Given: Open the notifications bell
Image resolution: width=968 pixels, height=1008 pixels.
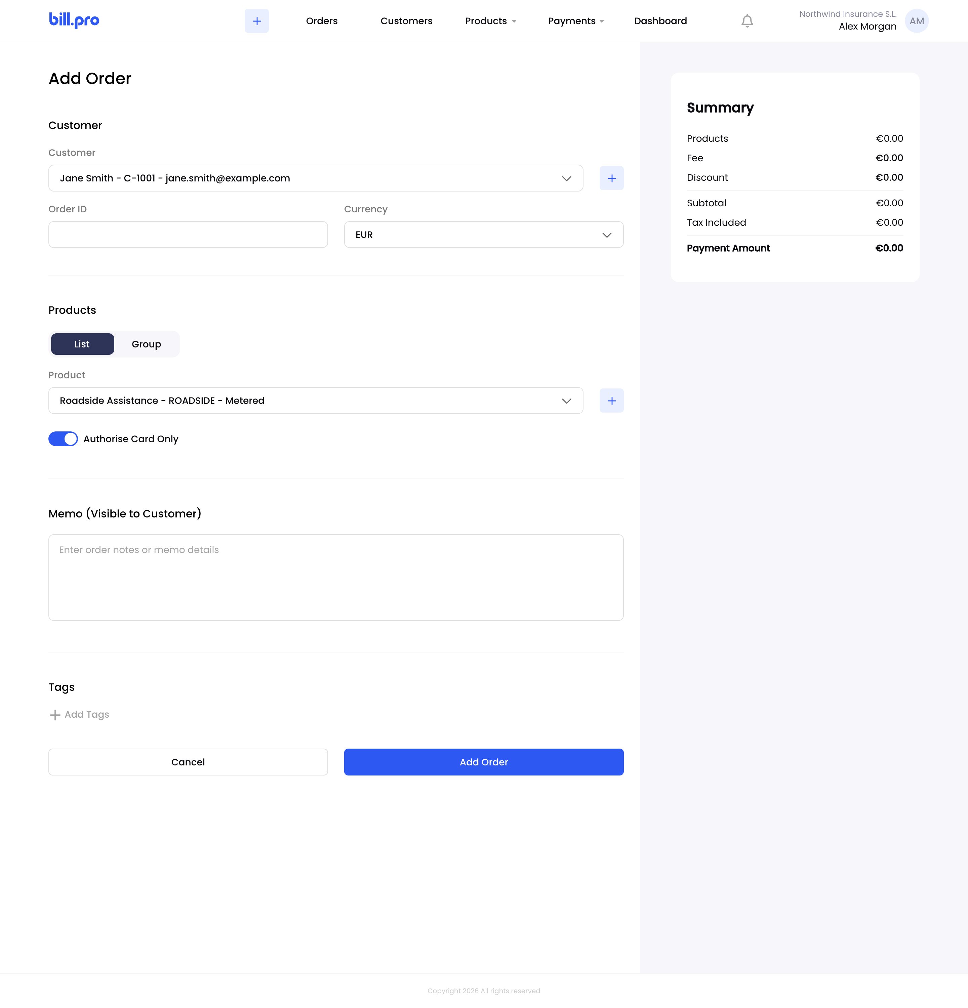Looking at the screenshot, I should 747,21.
